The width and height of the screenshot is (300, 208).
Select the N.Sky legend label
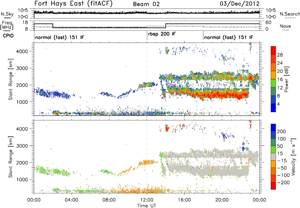coord(7,14)
